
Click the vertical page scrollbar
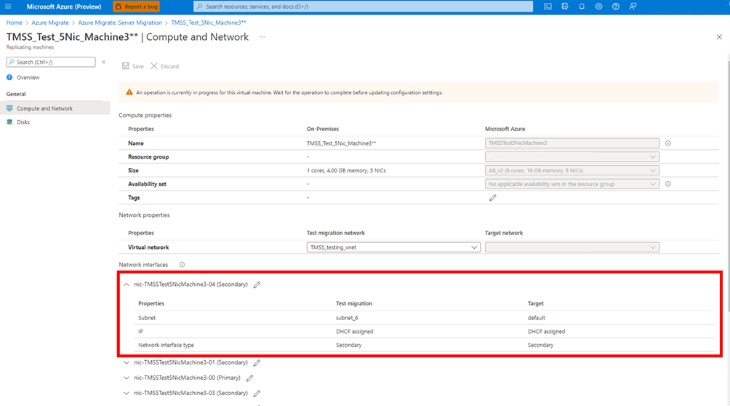click(728, 186)
